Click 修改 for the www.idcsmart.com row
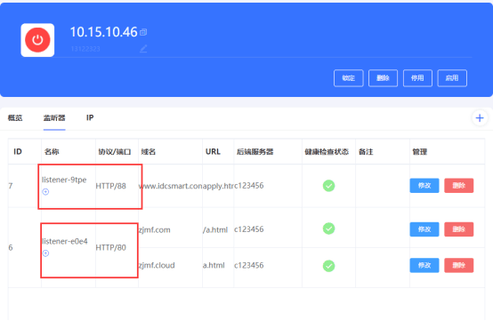Image resolution: width=493 pixels, height=321 pixels. click(424, 185)
